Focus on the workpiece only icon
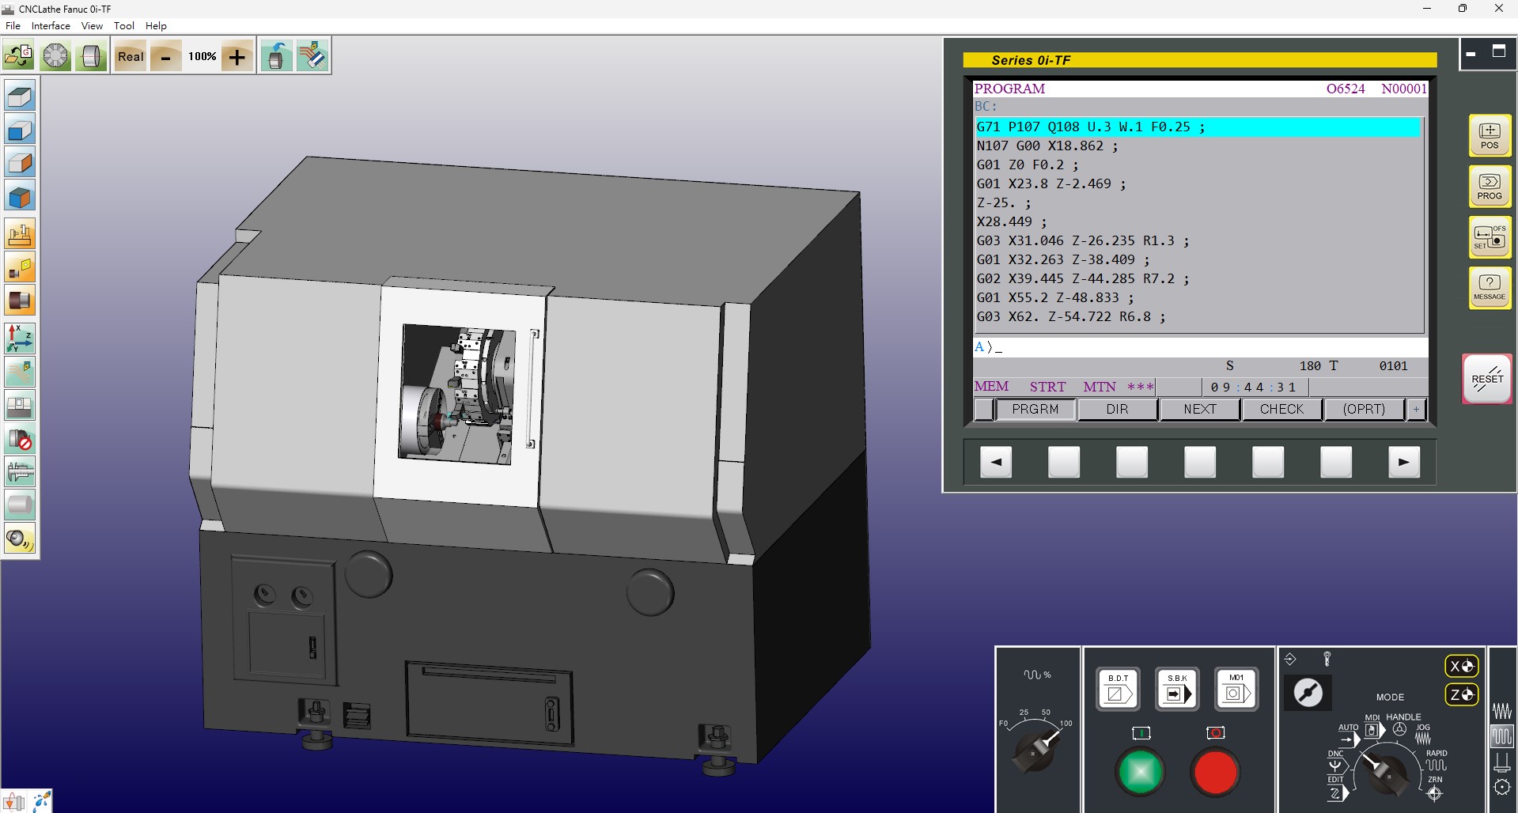This screenshot has width=1518, height=813. point(20,301)
